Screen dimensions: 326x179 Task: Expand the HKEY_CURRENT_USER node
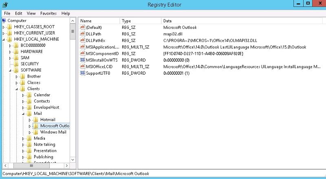(x=4, y=33)
